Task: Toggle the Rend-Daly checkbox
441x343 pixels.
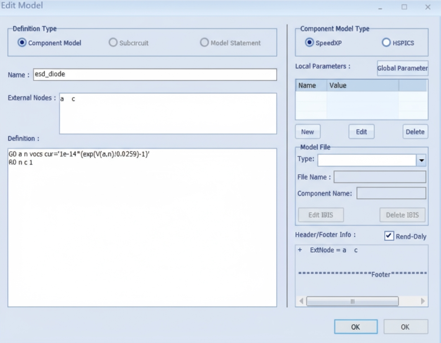Action: pyautogui.click(x=389, y=236)
